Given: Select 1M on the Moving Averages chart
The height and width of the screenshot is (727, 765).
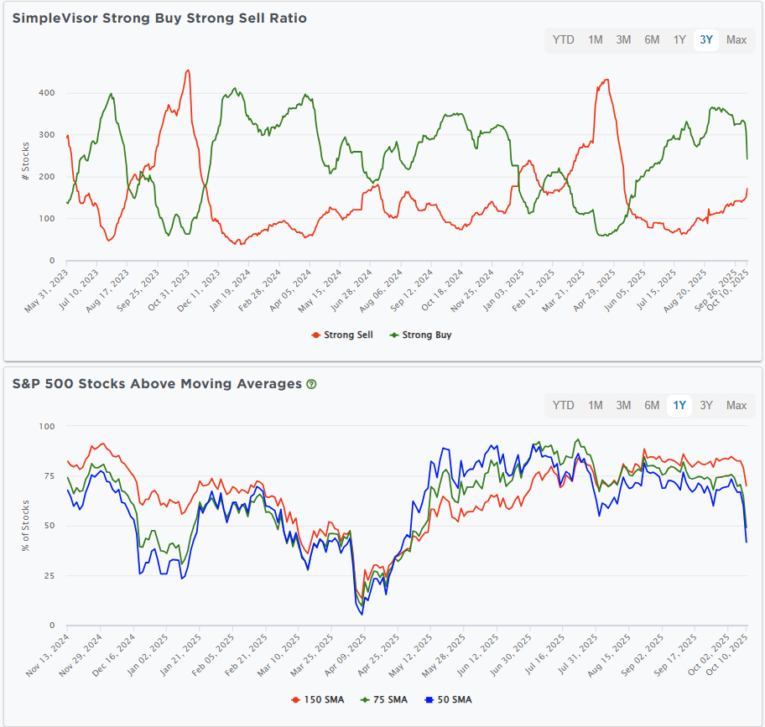Looking at the screenshot, I should (x=595, y=405).
